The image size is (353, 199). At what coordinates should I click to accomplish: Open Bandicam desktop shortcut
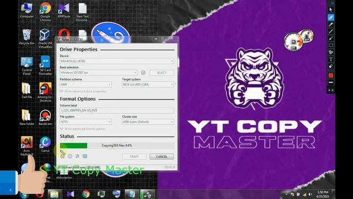[x=45, y=118]
